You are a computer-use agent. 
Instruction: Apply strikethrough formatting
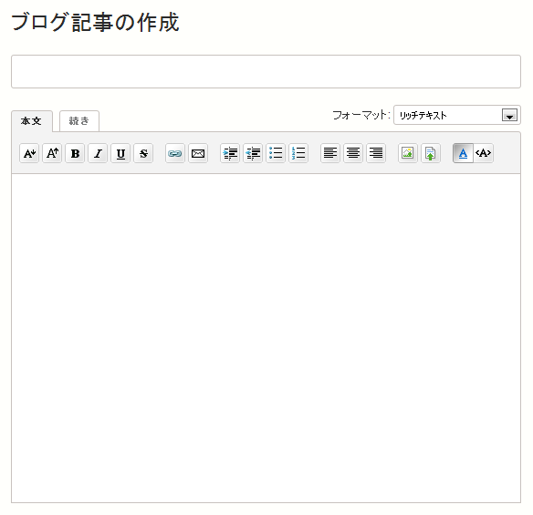[x=143, y=153]
